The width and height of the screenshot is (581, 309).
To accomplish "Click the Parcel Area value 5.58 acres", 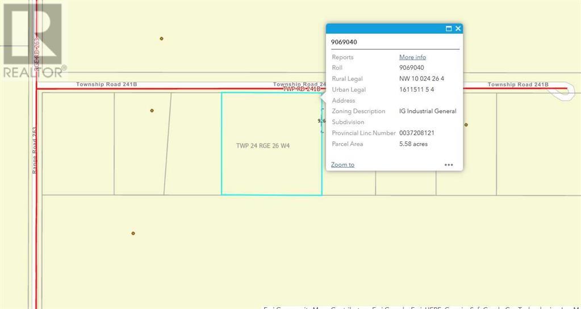I will pyautogui.click(x=413, y=144).
